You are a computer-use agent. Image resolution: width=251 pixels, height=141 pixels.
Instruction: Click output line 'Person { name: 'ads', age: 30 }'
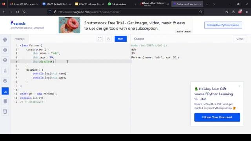pos(155,58)
